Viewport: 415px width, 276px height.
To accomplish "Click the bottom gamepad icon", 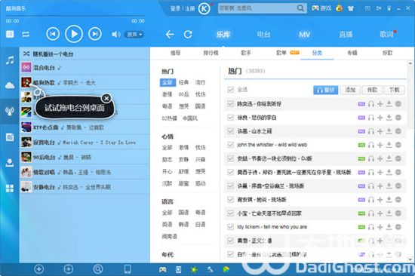I will click(x=162, y=270).
